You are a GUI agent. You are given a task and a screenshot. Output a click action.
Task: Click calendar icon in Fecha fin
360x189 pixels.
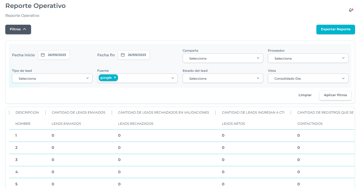pos(123,55)
